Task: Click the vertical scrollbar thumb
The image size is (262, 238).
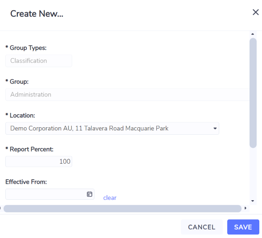Action: [253, 93]
